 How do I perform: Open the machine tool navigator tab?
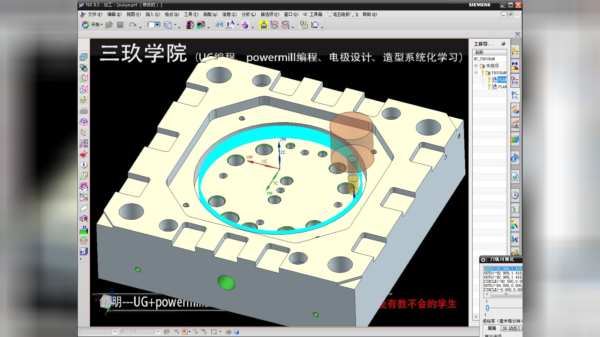pyautogui.click(x=515, y=125)
